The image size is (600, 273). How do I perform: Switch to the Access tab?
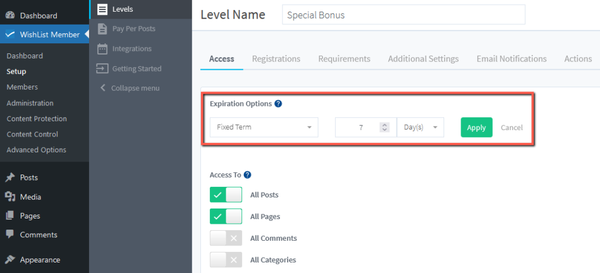click(x=221, y=59)
